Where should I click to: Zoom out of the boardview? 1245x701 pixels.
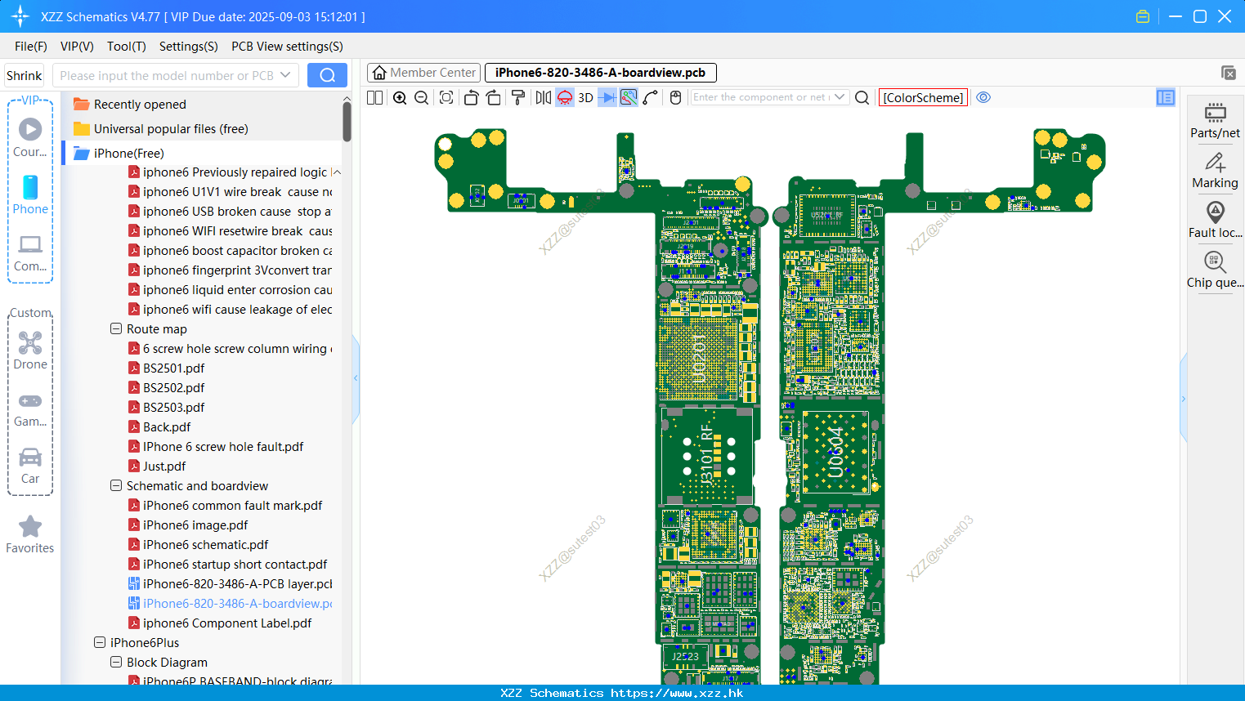point(422,97)
